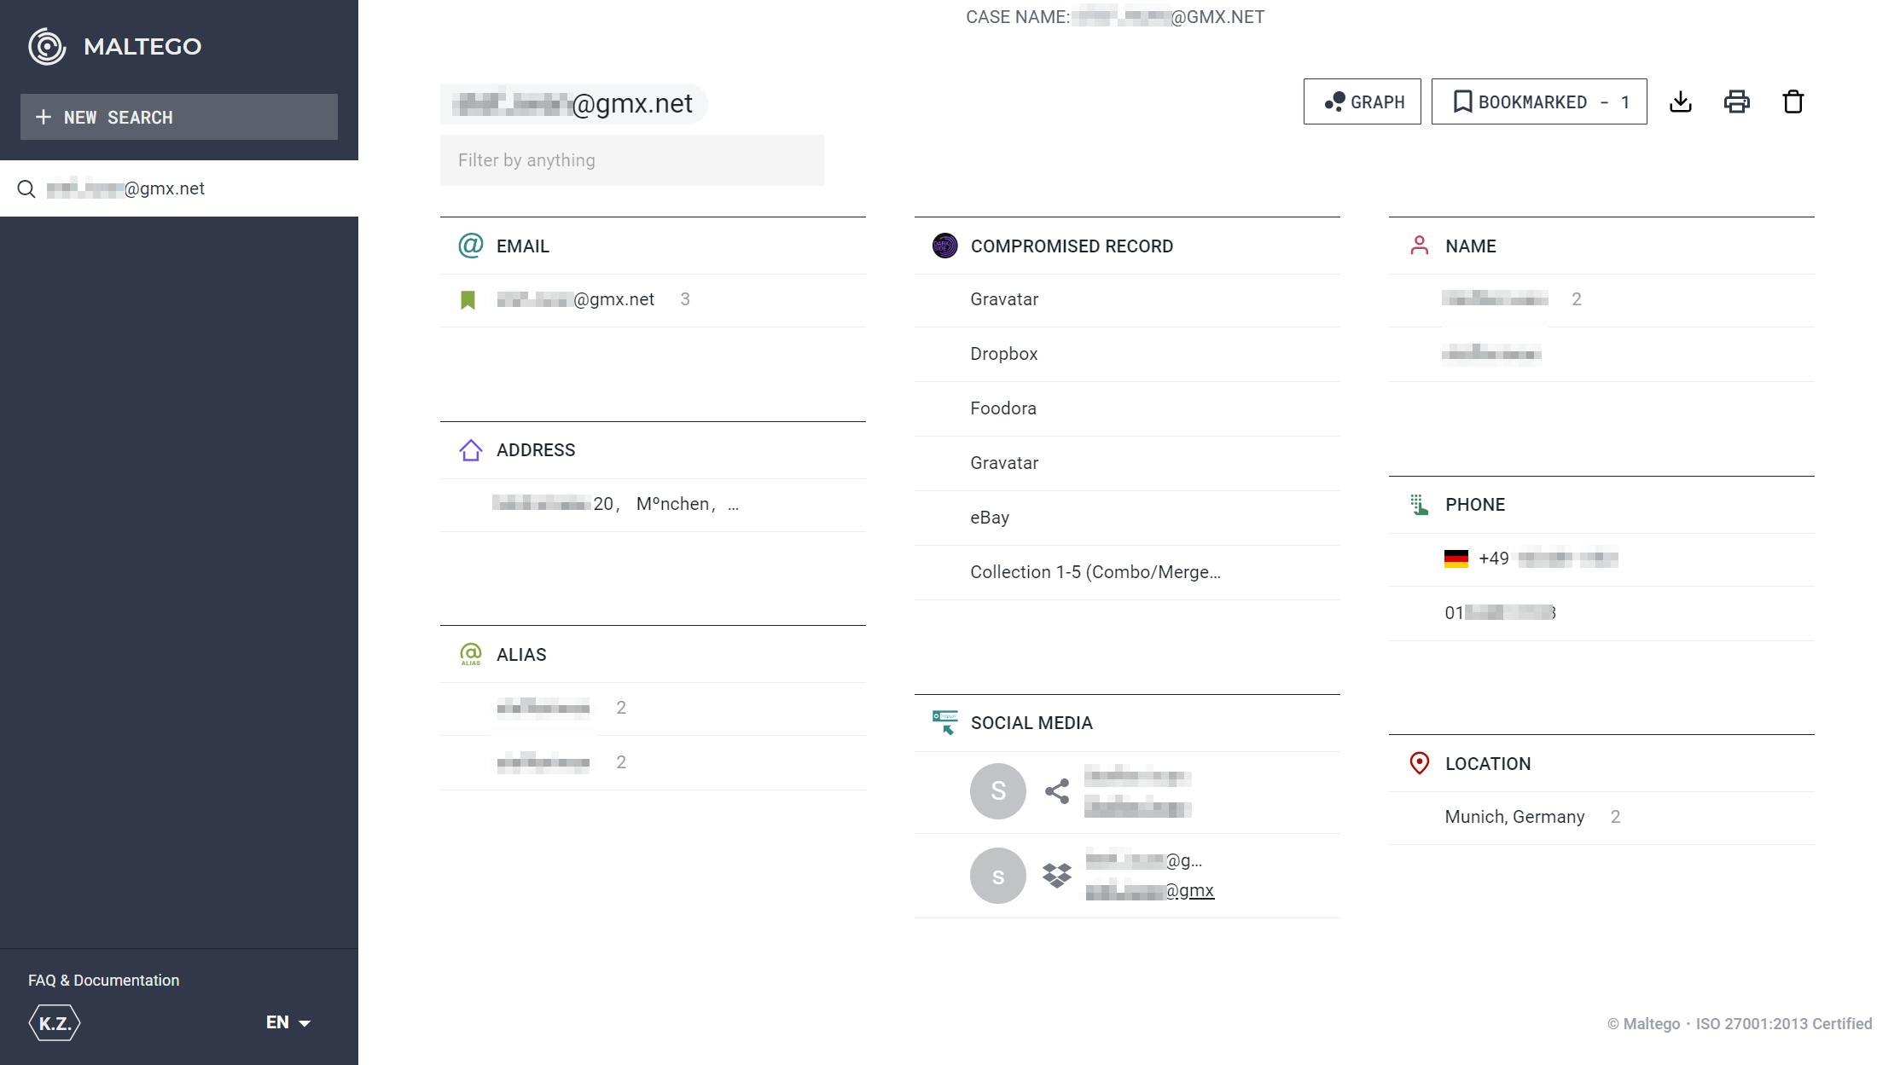The width and height of the screenshot is (1900, 1065).
Task: Start a New Search
Action: click(x=179, y=117)
